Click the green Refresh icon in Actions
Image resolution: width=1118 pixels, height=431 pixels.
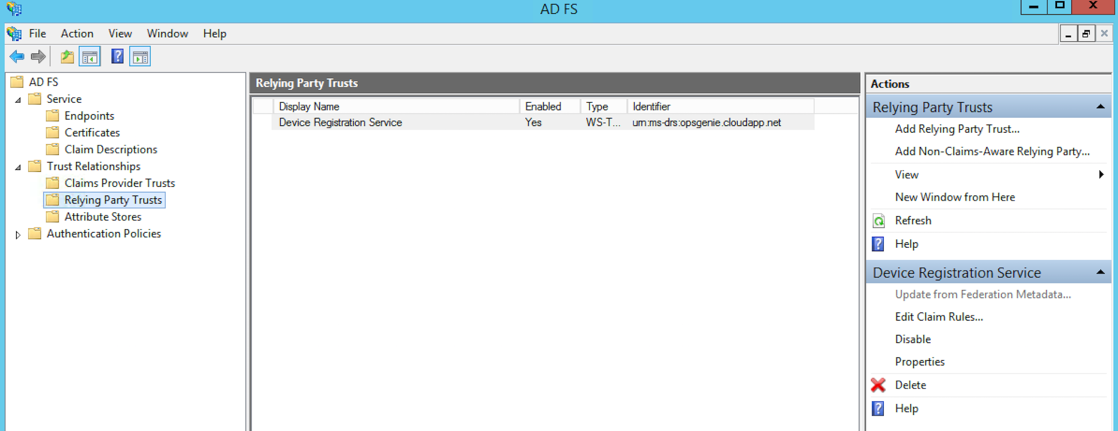coord(879,221)
